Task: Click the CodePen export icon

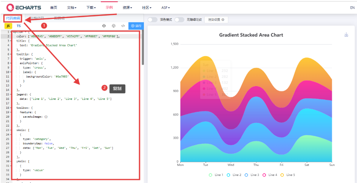Action: pyautogui.click(x=104, y=26)
